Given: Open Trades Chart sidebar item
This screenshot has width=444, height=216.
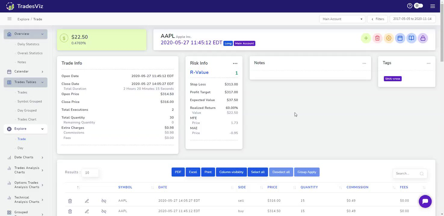Looking at the screenshot, I should [x=27, y=119].
